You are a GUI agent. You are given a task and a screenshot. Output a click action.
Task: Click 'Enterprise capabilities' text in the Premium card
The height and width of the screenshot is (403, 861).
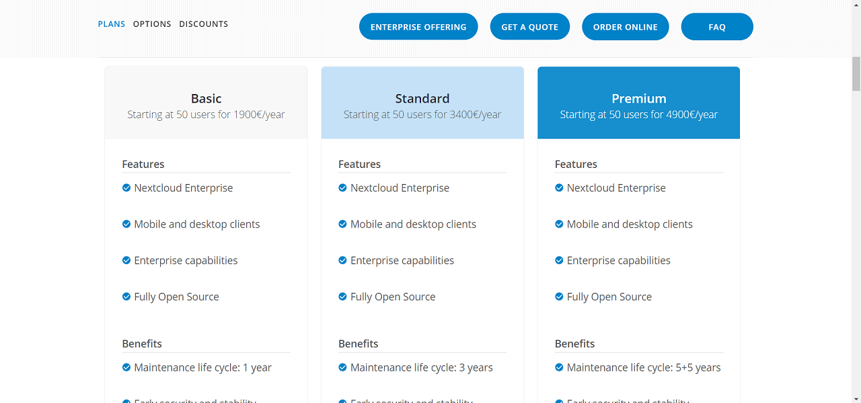(x=619, y=261)
